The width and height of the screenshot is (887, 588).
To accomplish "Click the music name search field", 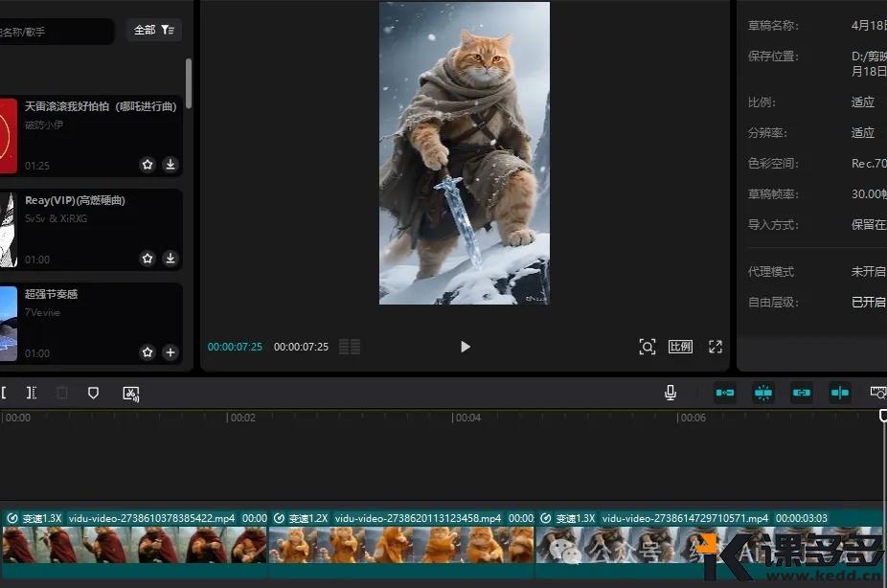I will point(56,32).
